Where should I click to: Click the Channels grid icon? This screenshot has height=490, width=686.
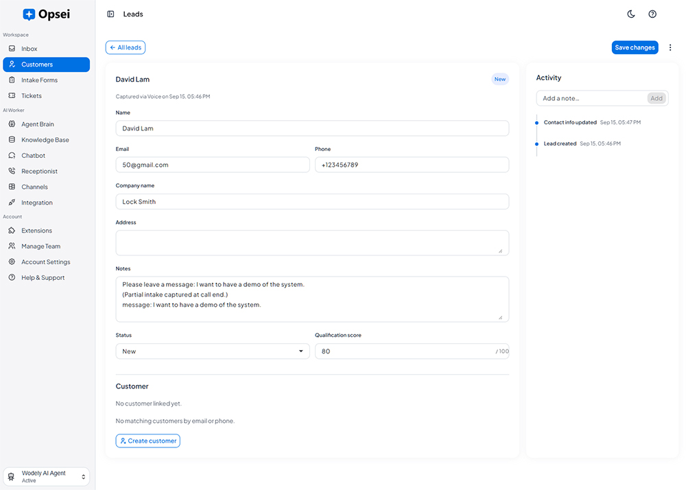point(12,187)
